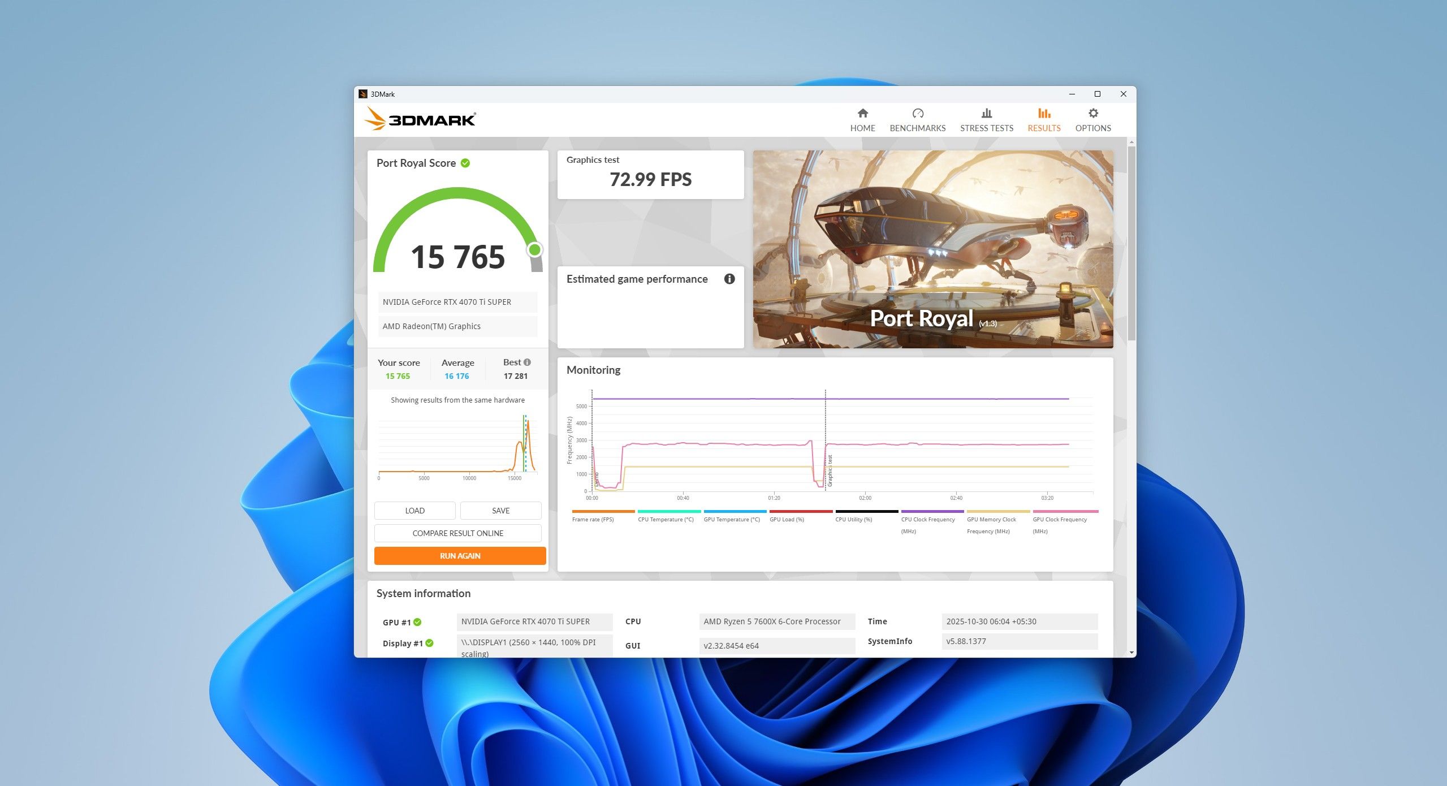Toggle GPU Memory Clock Frequency legend

pos(998,522)
